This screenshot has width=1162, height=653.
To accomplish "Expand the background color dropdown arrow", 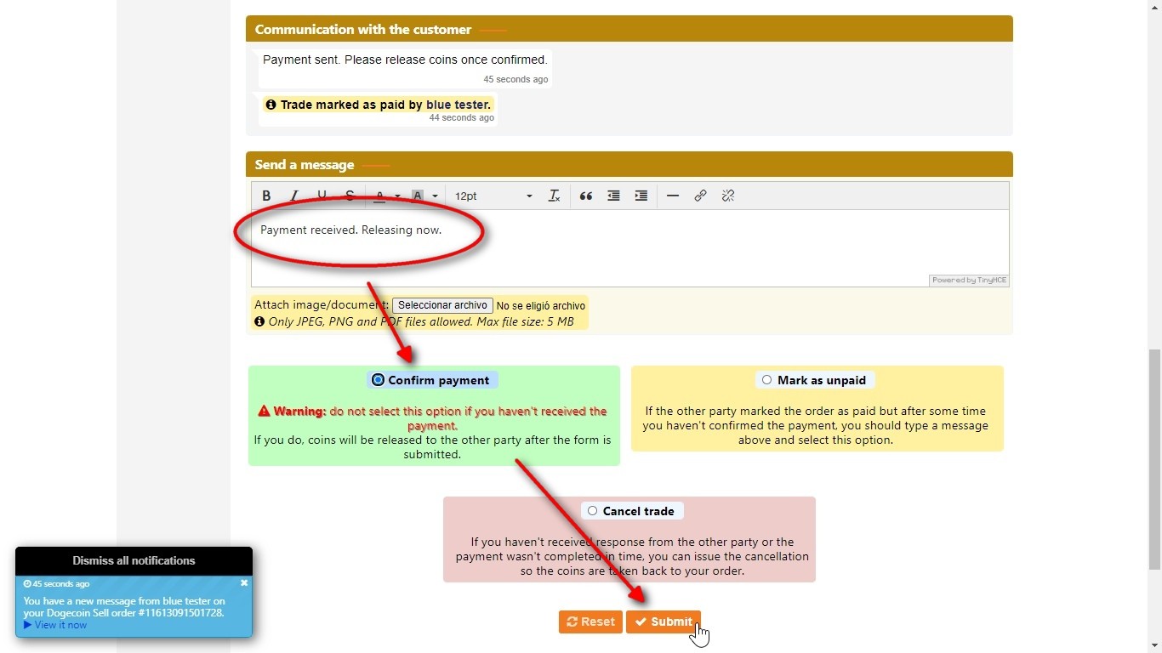I will point(435,196).
